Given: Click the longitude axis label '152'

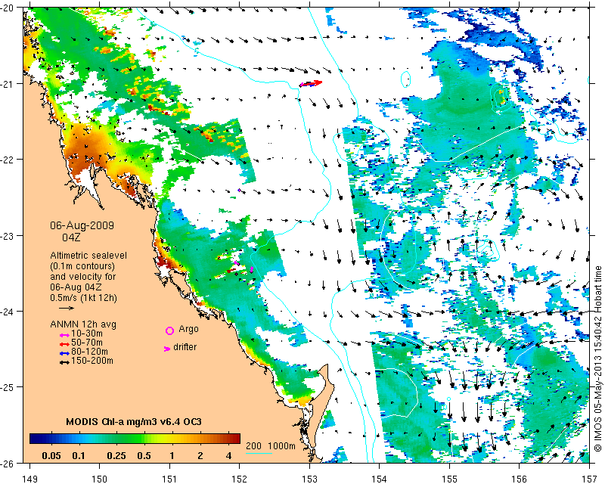Looking at the screenshot, I should [x=240, y=479].
